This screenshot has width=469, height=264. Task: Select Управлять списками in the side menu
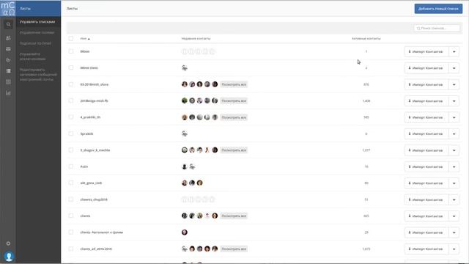click(37, 22)
